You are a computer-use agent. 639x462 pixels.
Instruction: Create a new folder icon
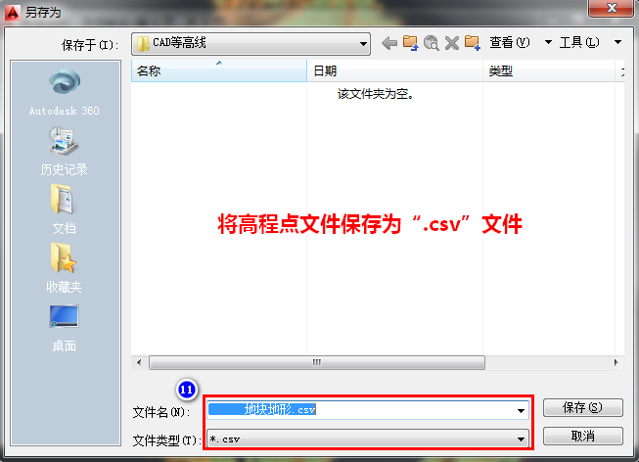click(473, 43)
